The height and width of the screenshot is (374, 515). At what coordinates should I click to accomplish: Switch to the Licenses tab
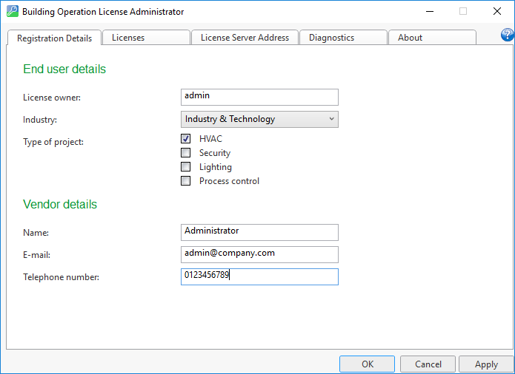pos(146,38)
